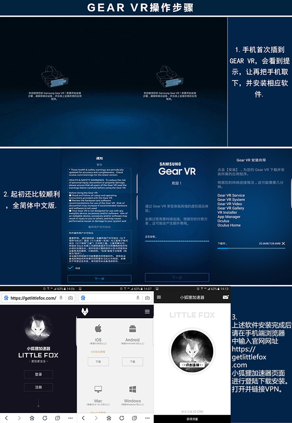
Task: Cancel the download with the X icon
Action: click(283, 243)
